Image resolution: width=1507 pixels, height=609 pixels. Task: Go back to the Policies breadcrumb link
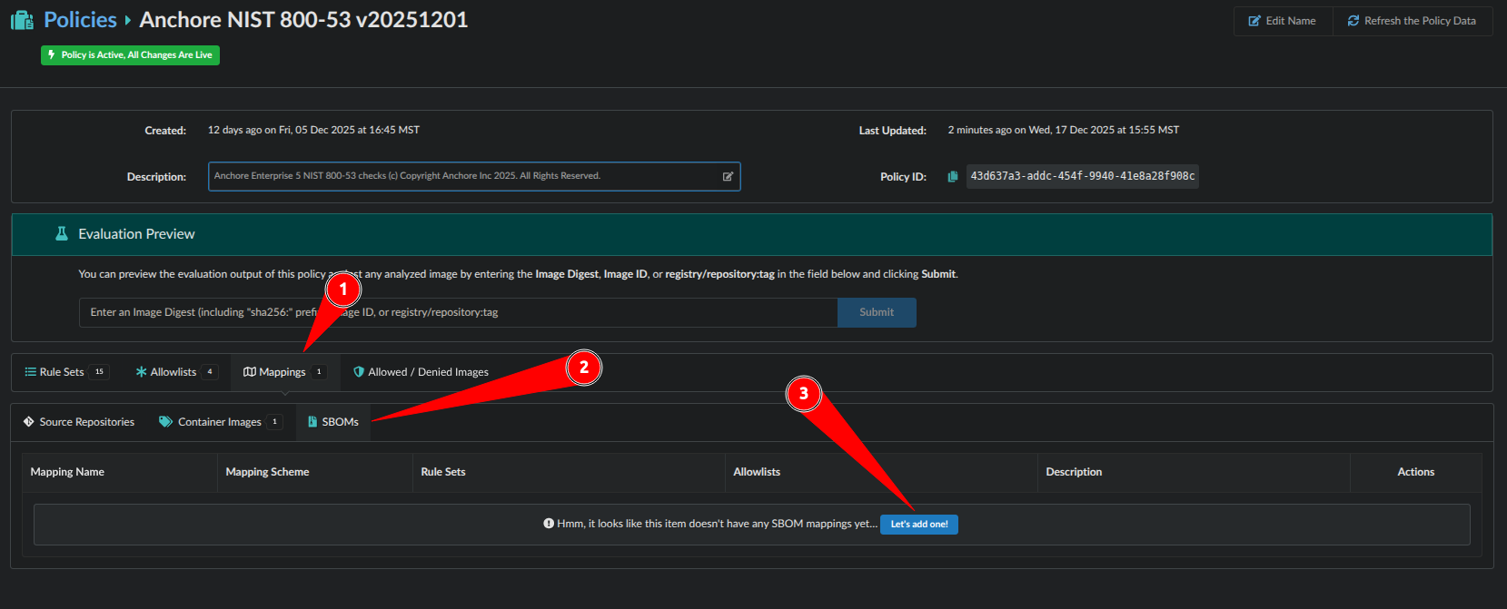click(80, 20)
